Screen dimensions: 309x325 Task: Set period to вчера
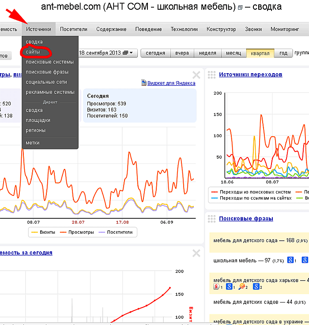(182, 53)
